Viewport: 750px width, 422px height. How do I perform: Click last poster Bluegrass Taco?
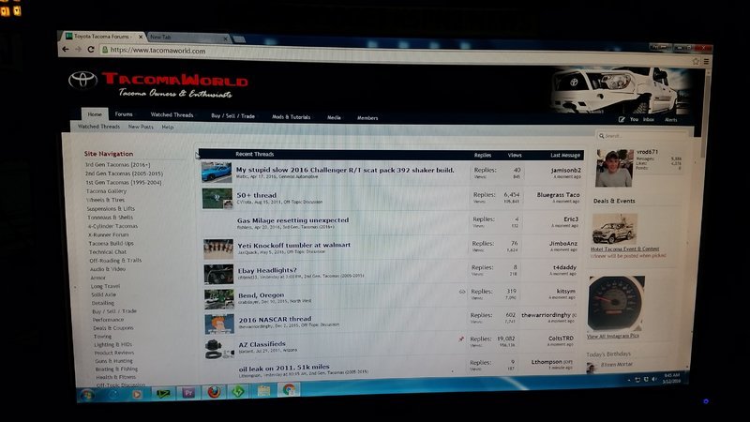coord(558,195)
